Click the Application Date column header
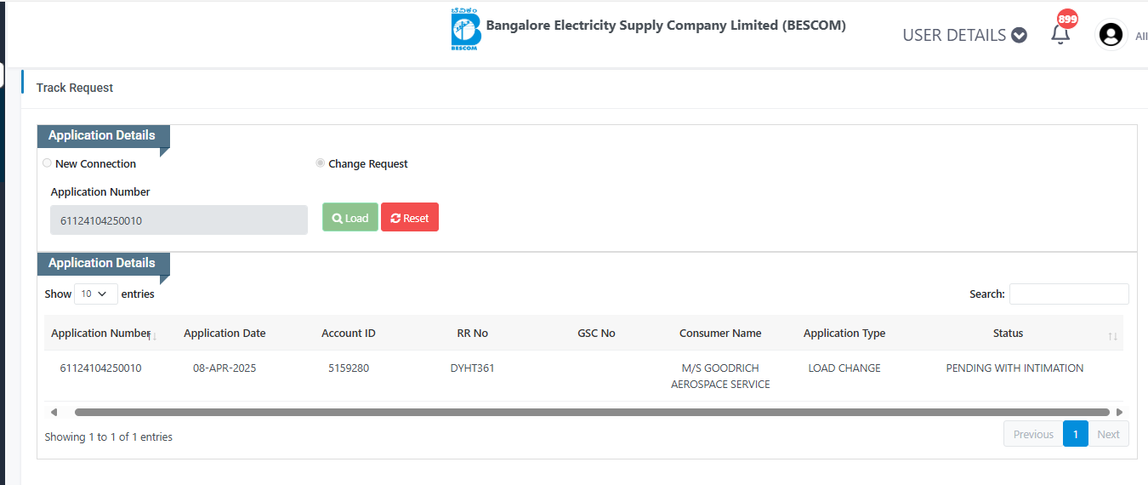 click(x=224, y=334)
